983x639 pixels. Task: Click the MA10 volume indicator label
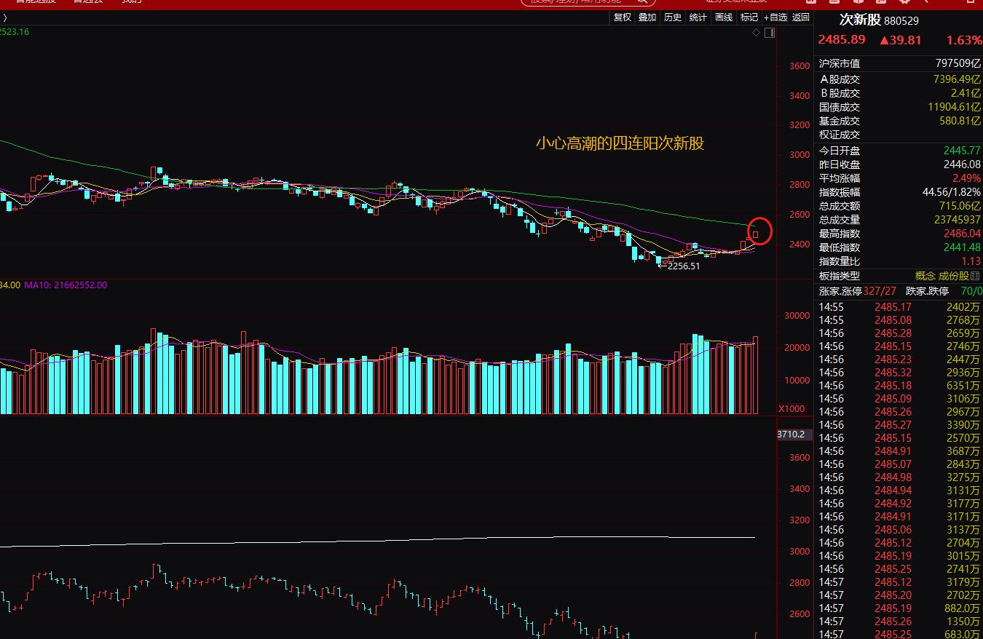(66, 285)
